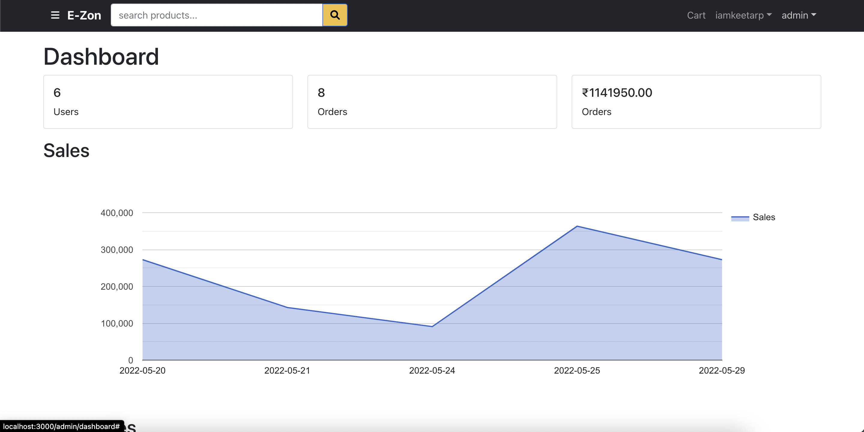864x432 pixels.
Task: Click the Dashboard page heading
Action: [101, 56]
